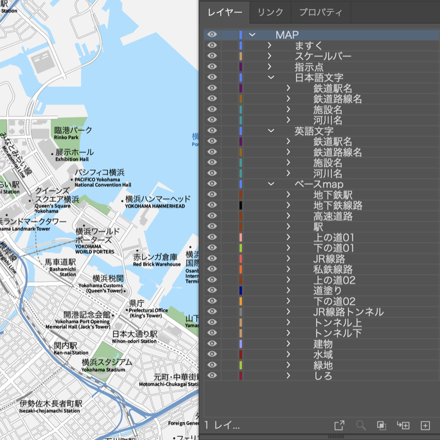Expand the 道塗り layer
This screenshot has height=440, width=440.
click(288, 290)
